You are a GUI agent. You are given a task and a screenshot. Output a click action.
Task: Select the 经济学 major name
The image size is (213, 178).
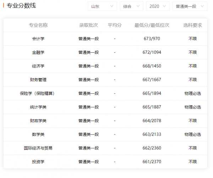(x=38, y=66)
